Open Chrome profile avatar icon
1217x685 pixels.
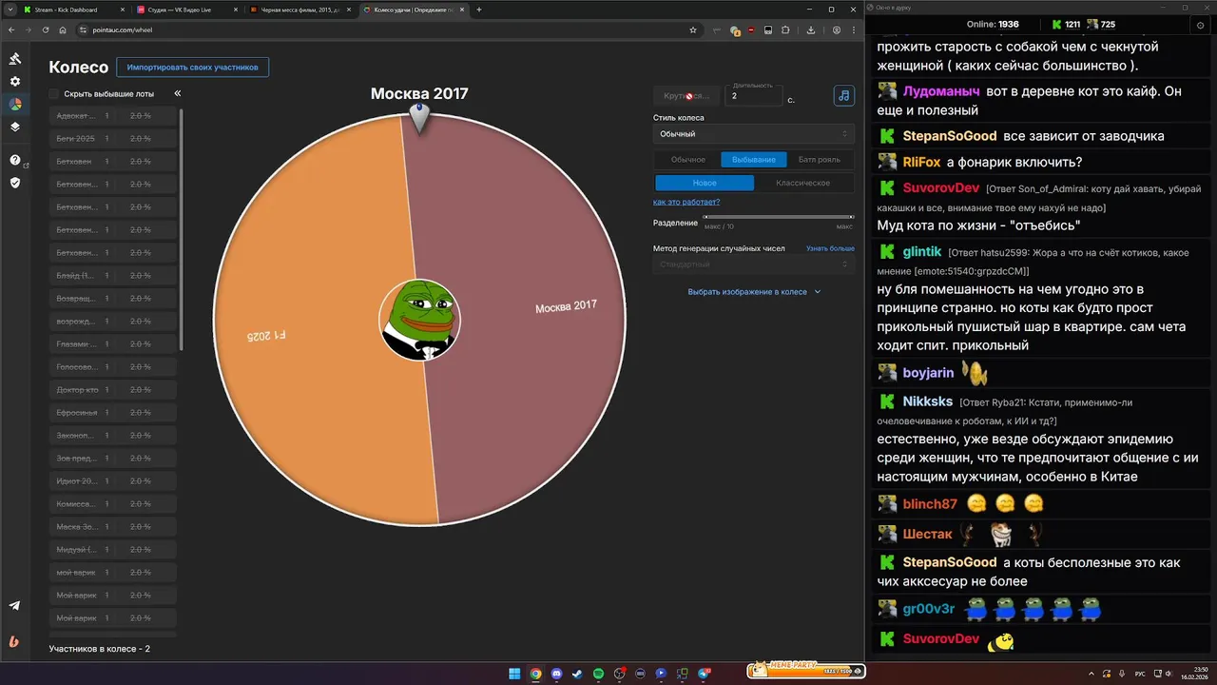[x=836, y=29]
